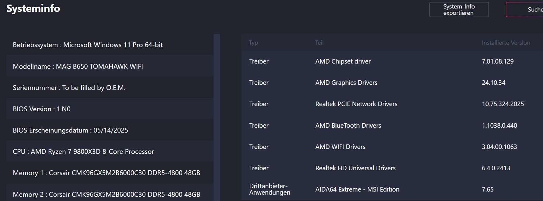
Task: Select the AMD WIFI Drivers entry
Action: click(392, 147)
